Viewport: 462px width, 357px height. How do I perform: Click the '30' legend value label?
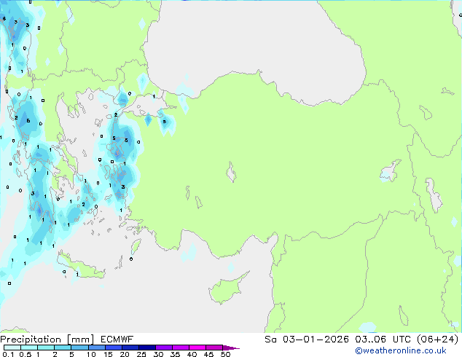tap(158, 354)
